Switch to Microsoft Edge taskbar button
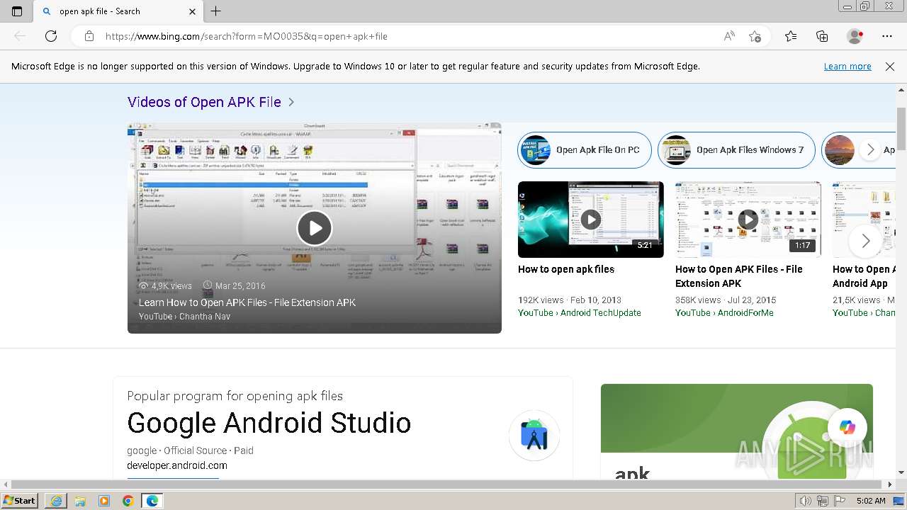Viewport: 907px width, 510px height. [x=152, y=501]
